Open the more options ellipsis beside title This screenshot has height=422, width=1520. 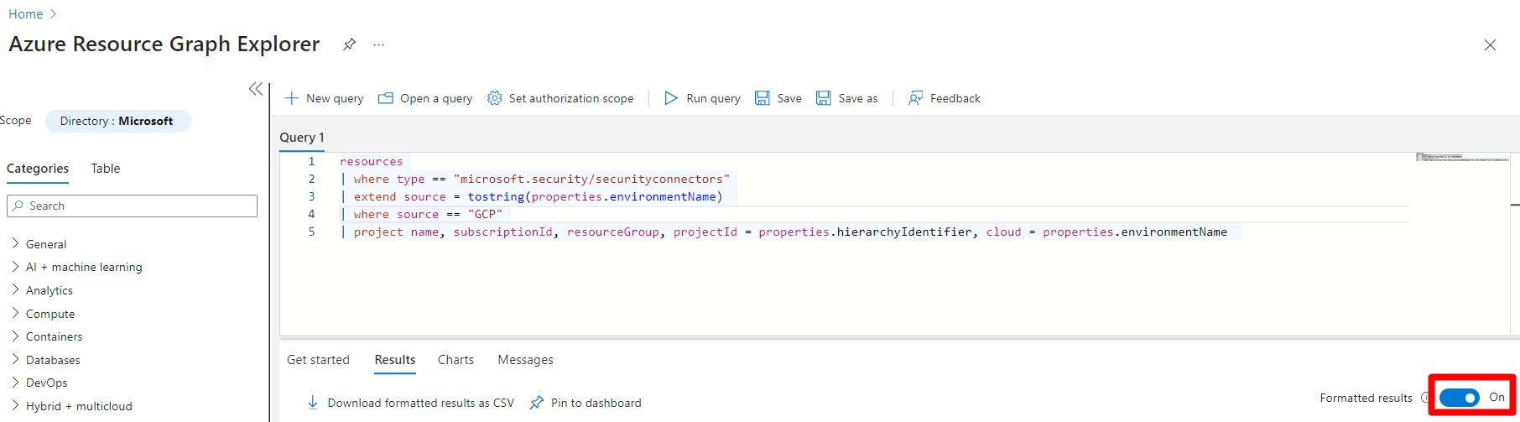click(379, 44)
